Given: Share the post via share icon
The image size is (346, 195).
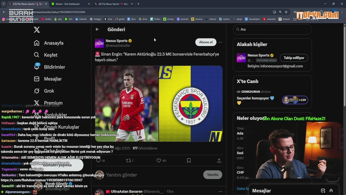Looking at the screenshot, I should click(x=219, y=161).
